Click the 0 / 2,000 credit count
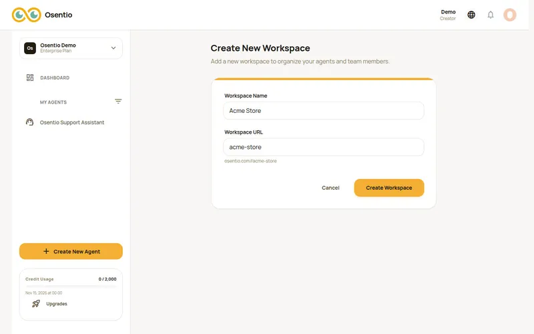534x334 pixels. [x=107, y=279]
